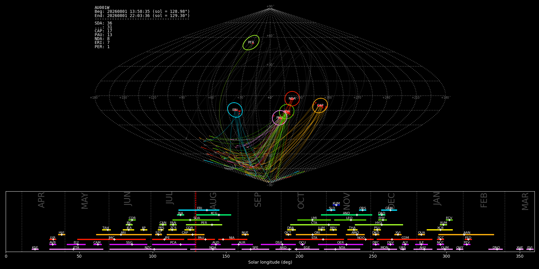539x269 pixels.
Task: Select the SDA green radiant circle
Action: click(x=287, y=111)
